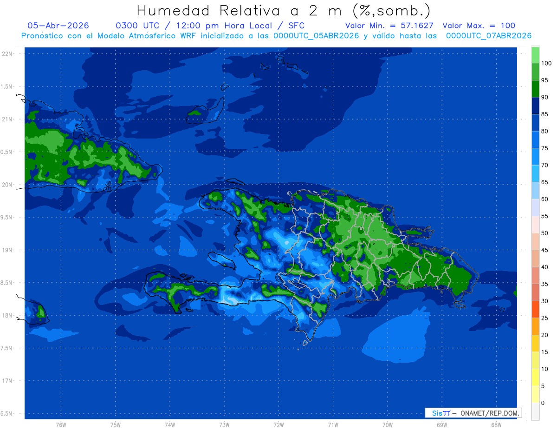This screenshot has height=431, width=557.
Task: Click the 85–90 dark navy legend swatch
Action: pyautogui.click(x=535, y=106)
